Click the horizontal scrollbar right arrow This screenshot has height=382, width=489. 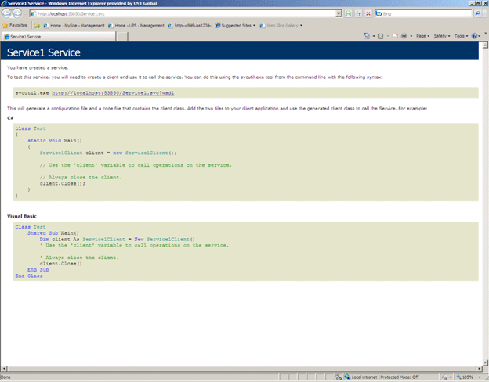click(480, 368)
